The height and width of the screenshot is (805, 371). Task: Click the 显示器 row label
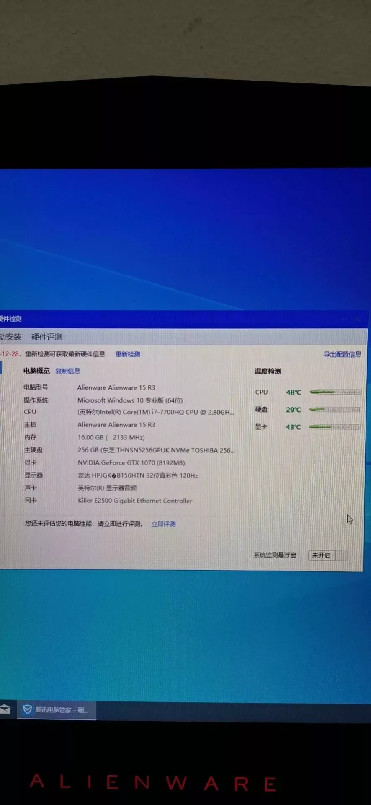(x=34, y=475)
